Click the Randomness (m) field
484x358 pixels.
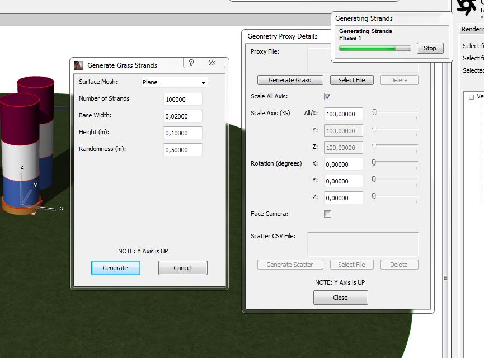[183, 150]
